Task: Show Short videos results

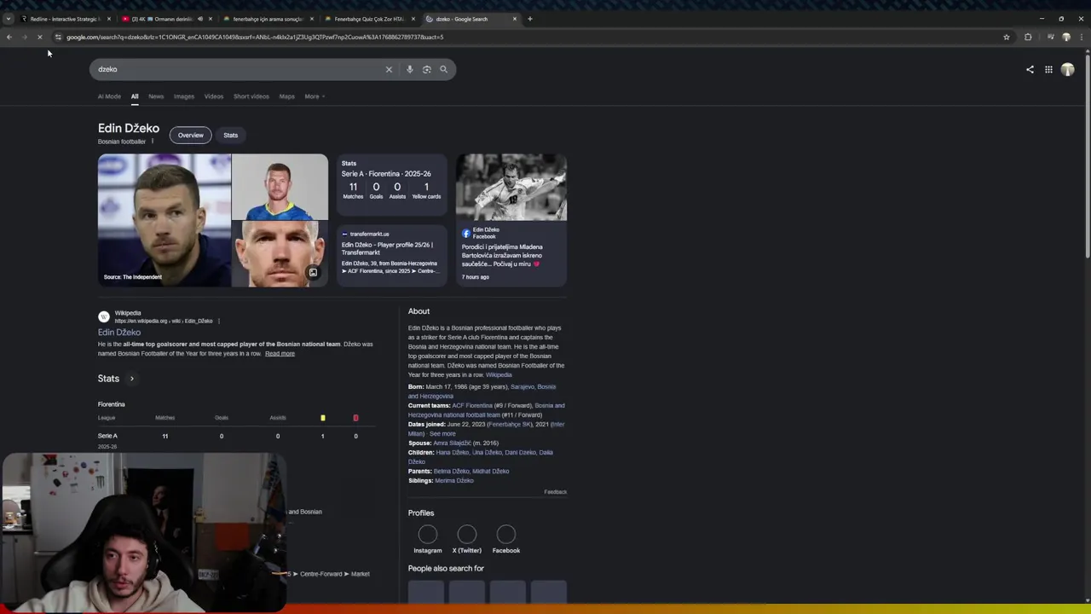Action: tap(251, 96)
